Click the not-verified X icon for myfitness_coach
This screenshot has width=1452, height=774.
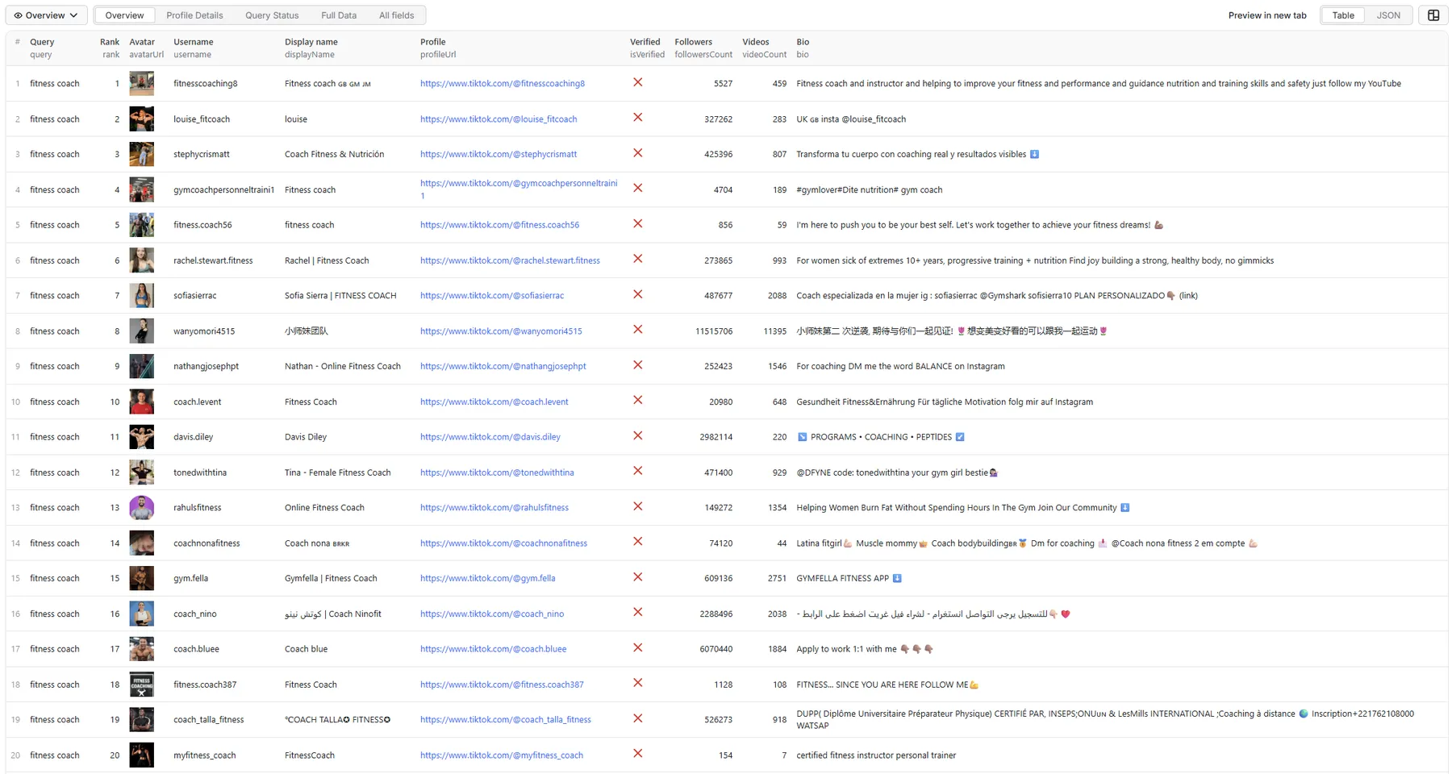pyautogui.click(x=638, y=754)
